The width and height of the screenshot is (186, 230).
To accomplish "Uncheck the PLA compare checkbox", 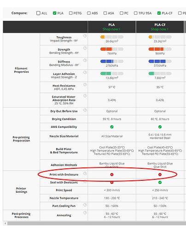I will pos(54,13).
